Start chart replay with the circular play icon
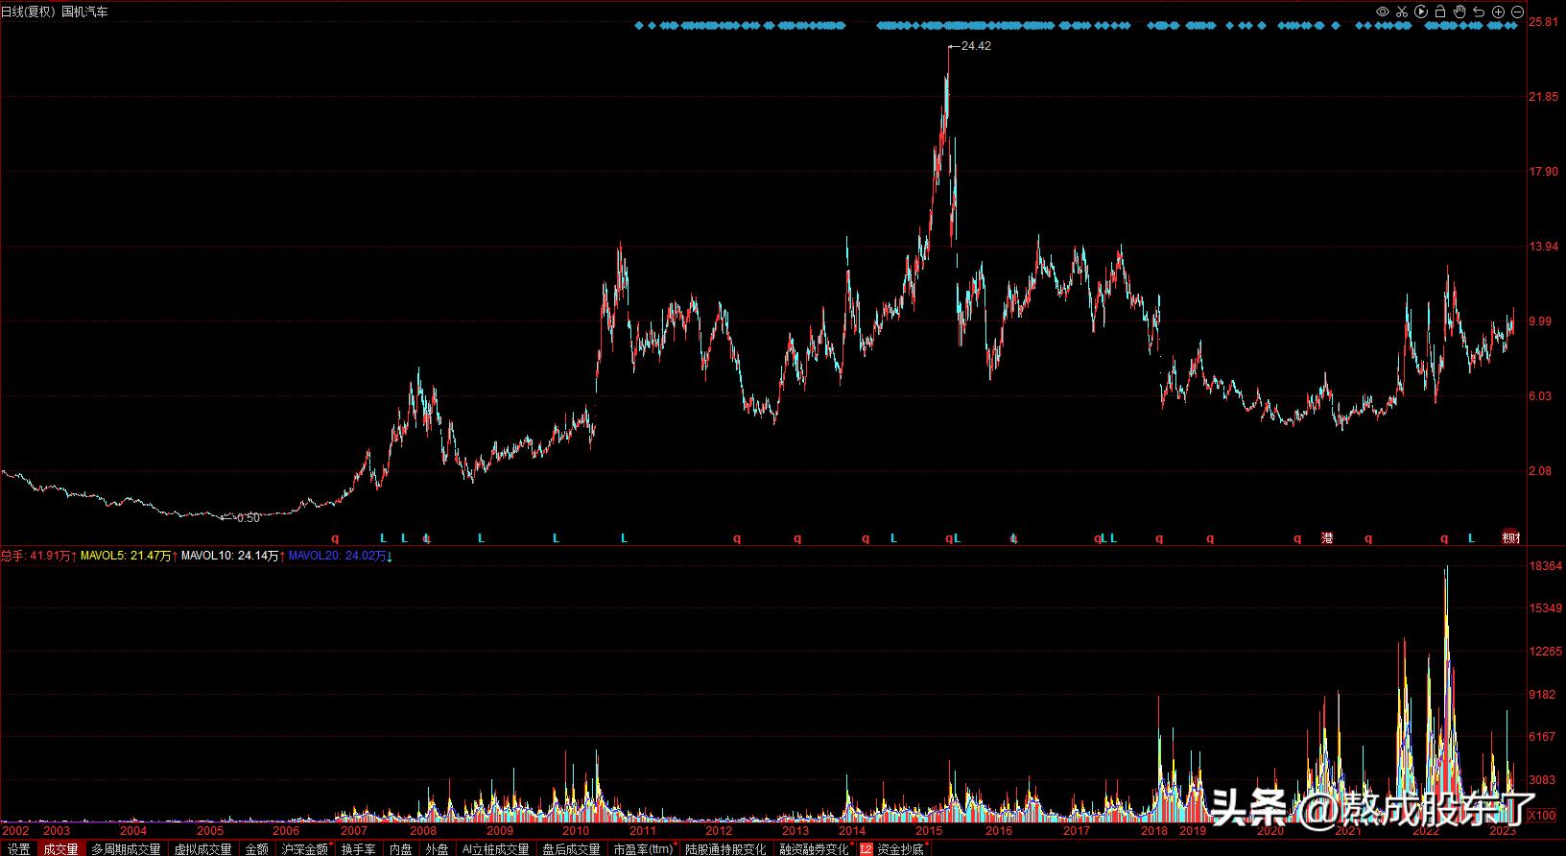Viewport: 1566px width, 856px height. [1421, 12]
